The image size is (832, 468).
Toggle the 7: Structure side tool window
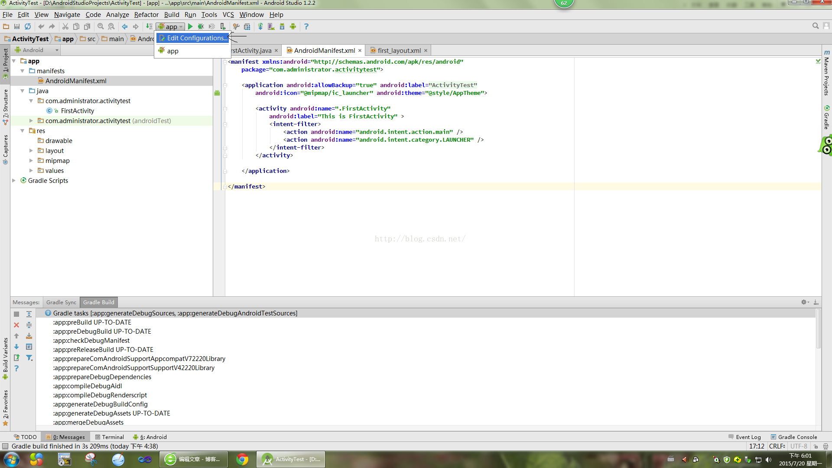pyautogui.click(x=5, y=107)
